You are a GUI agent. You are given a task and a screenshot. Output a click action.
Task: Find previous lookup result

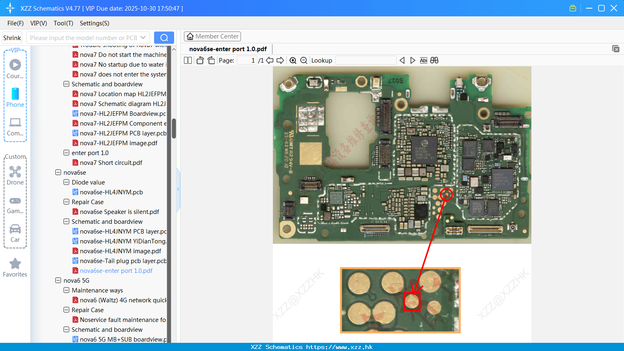[x=402, y=60]
